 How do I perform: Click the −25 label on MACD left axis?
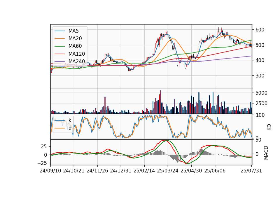(x=42, y=163)
